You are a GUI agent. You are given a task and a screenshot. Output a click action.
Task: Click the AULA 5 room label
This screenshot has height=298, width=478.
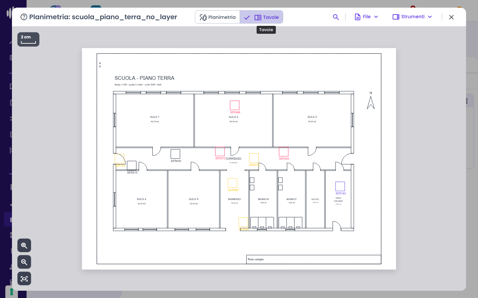click(194, 199)
